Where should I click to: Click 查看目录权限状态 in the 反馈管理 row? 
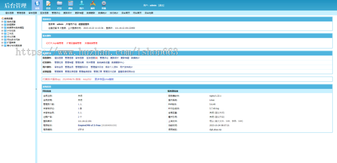(127, 72)
